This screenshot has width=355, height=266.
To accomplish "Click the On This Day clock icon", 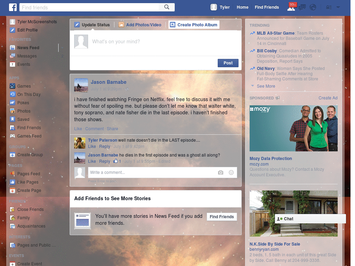I will click(x=12, y=95).
